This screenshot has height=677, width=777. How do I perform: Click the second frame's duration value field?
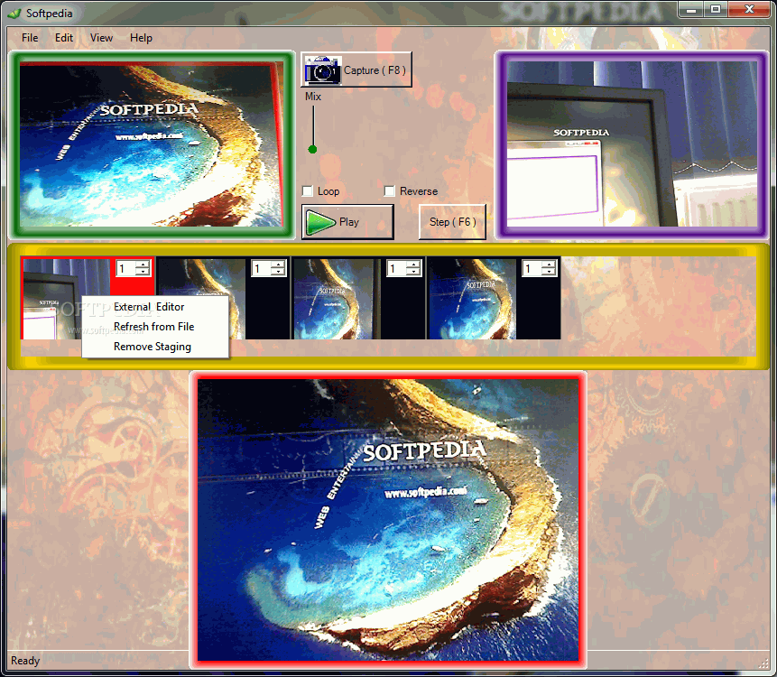pyautogui.click(x=263, y=269)
